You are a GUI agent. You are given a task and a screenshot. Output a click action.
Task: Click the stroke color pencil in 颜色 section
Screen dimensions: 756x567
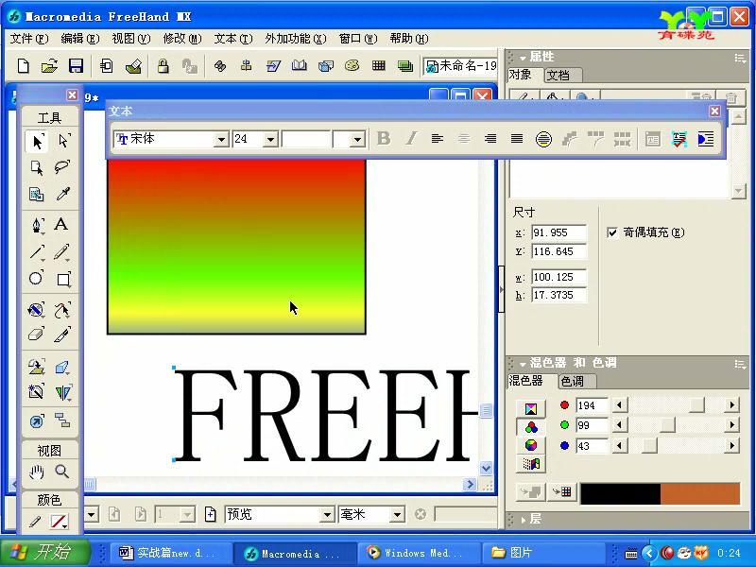pyautogui.click(x=35, y=522)
